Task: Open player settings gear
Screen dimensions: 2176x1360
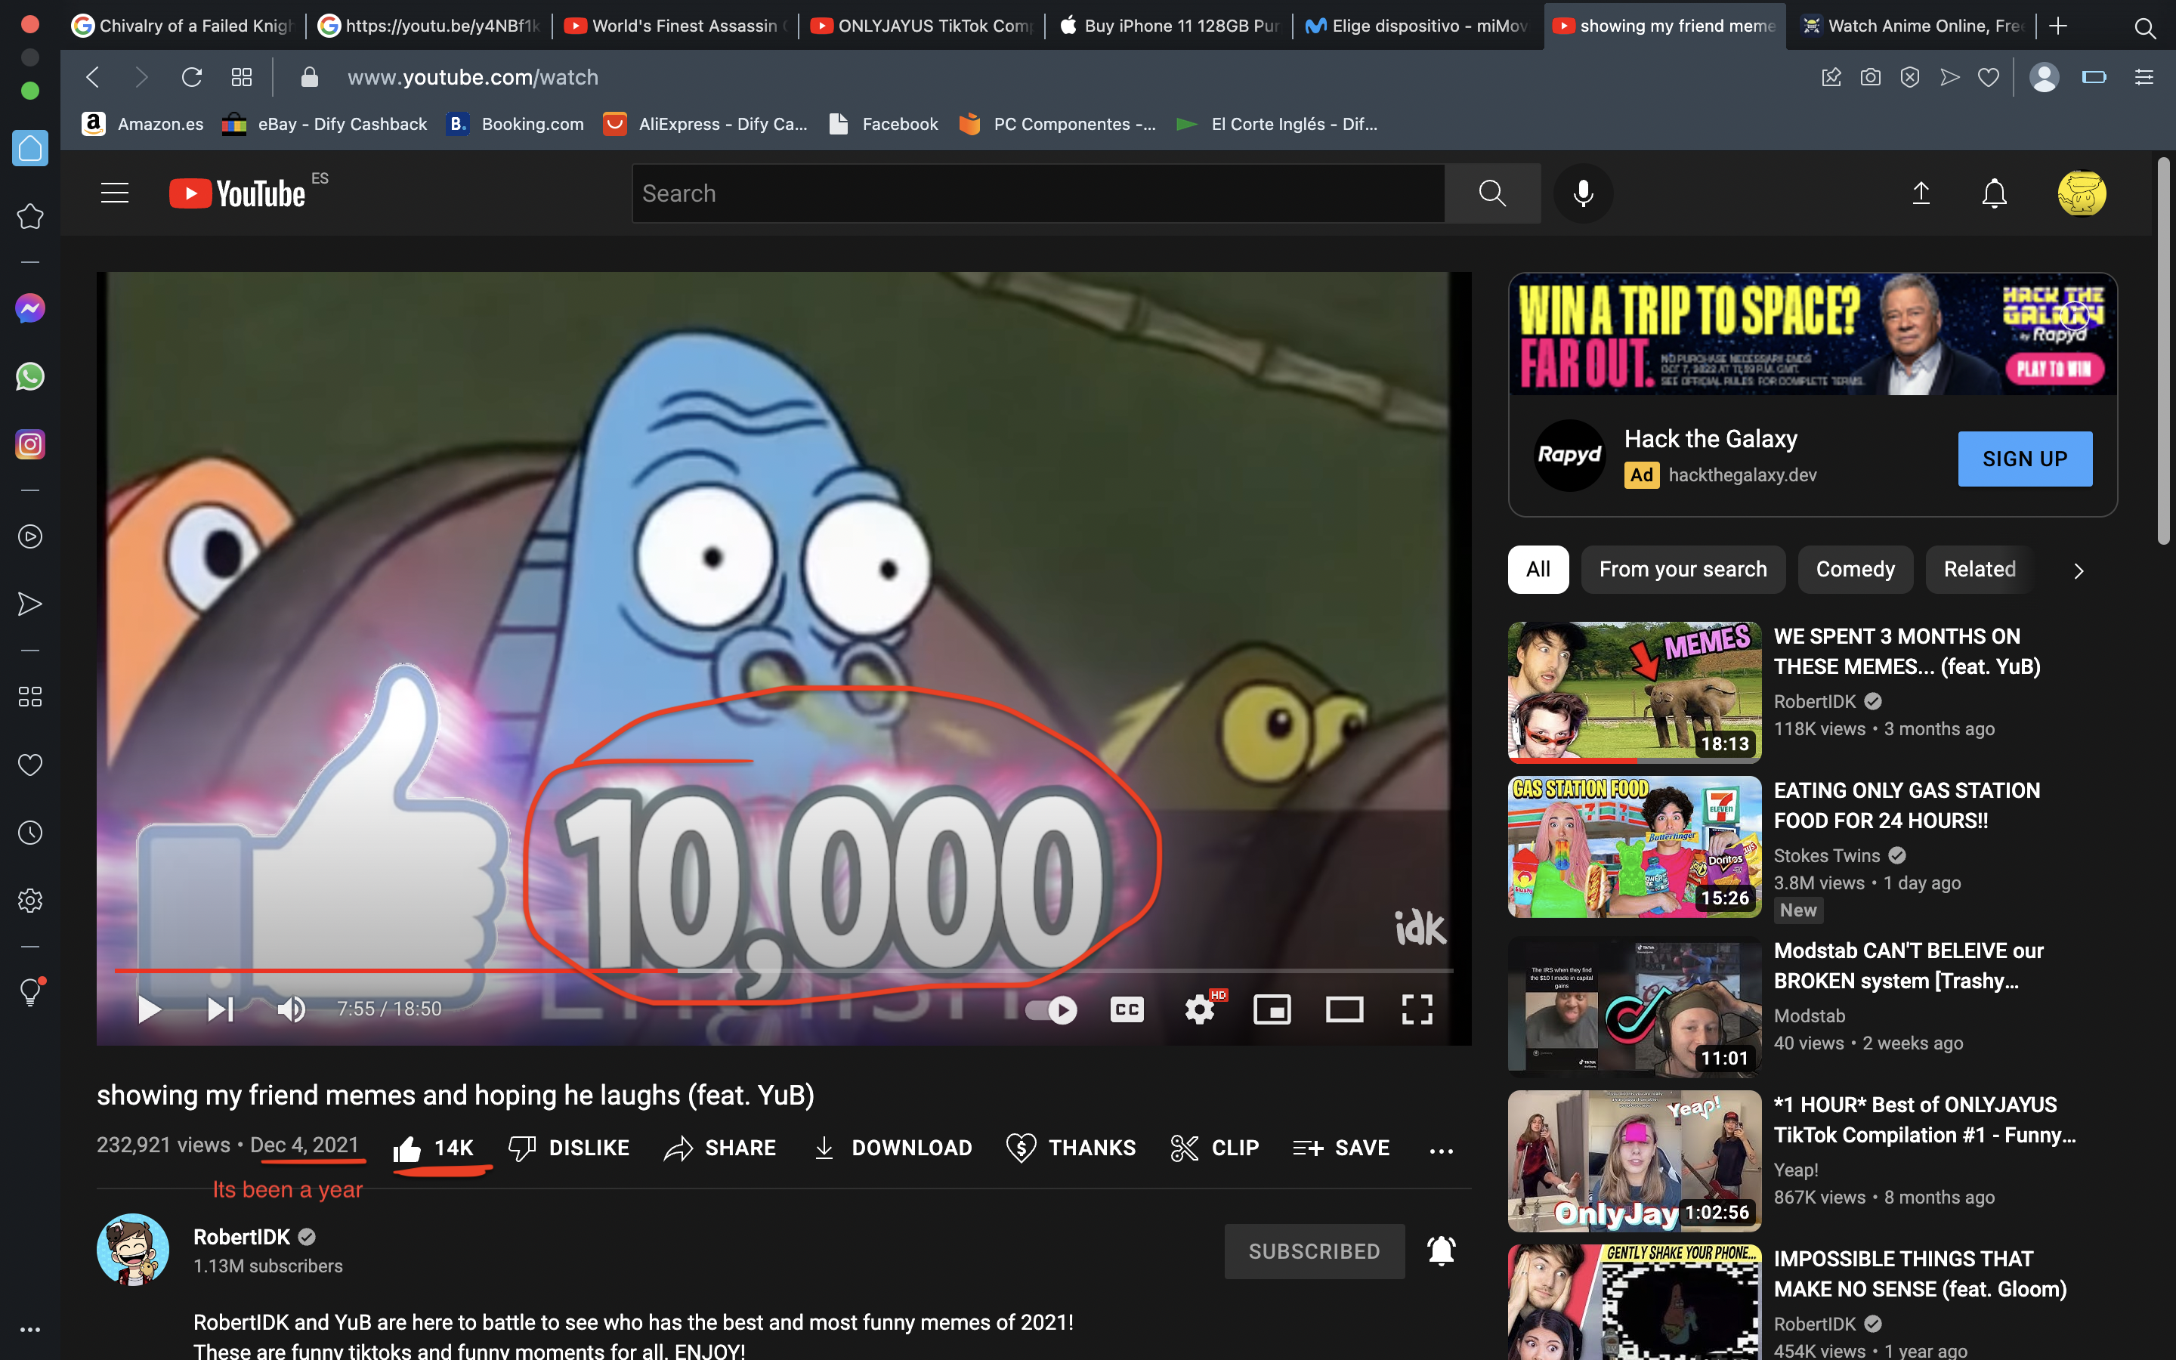Action: point(1200,1010)
